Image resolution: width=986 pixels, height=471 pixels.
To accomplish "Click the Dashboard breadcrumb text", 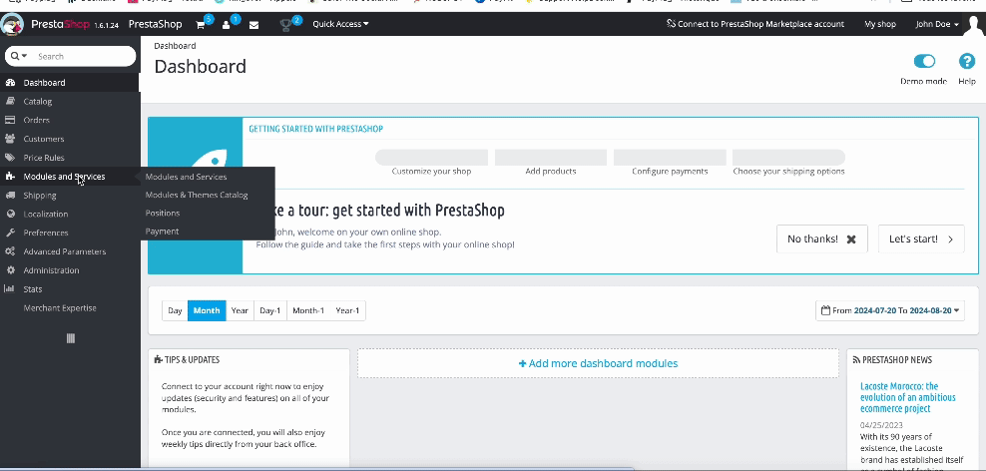I will click(x=175, y=46).
